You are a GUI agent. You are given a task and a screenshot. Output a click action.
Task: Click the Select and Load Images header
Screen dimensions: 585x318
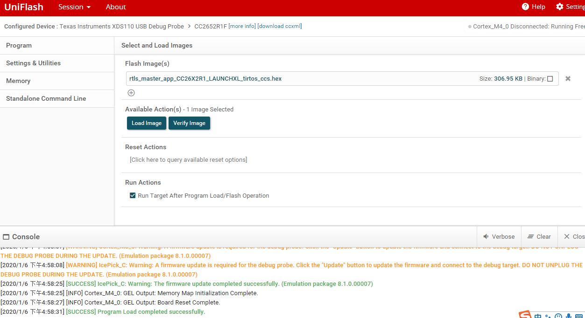click(157, 46)
